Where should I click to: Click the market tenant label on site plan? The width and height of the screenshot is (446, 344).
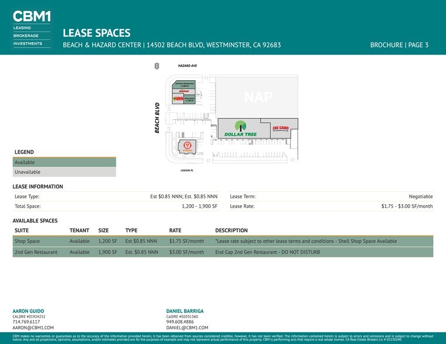pos(184,91)
